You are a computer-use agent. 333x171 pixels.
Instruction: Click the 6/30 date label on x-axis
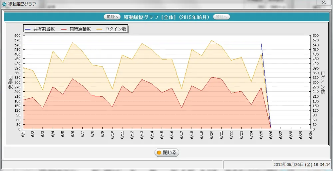tap(311, 135)
